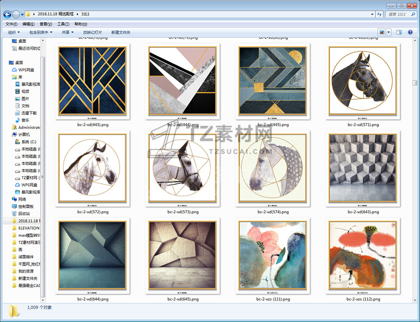Expand the 组织 dropdown menu
This screenshot has height=322, width=420.
tap(14, 32)
